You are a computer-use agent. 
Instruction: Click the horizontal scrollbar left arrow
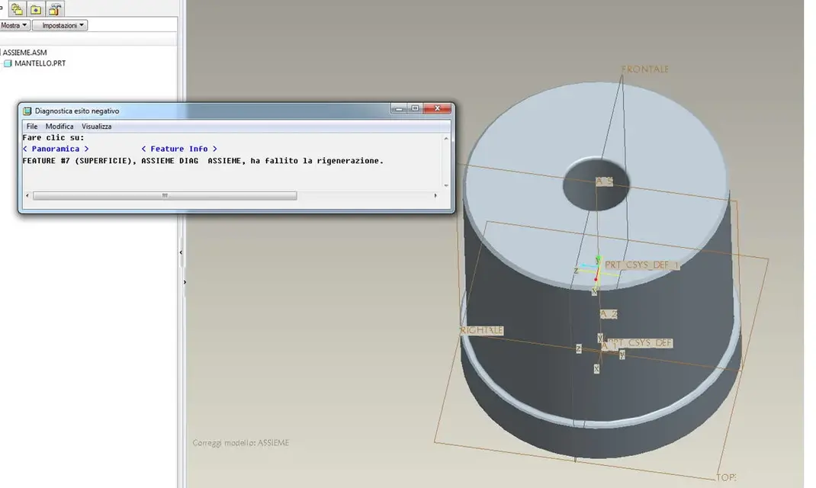pyautogui.click(x=27, y=196)
